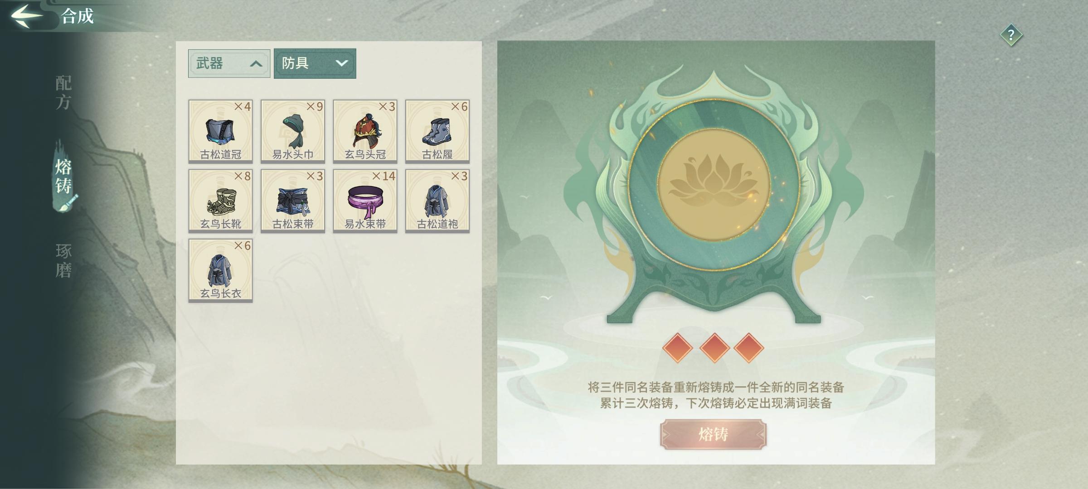This screenshot has height=489, width=1088.
Task: Expand the 武器 weapon dropdown
Action: pos(229,63)
